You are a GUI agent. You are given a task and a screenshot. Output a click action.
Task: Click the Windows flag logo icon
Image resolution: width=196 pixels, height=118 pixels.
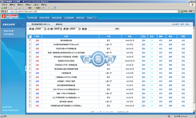click(192, 5)
